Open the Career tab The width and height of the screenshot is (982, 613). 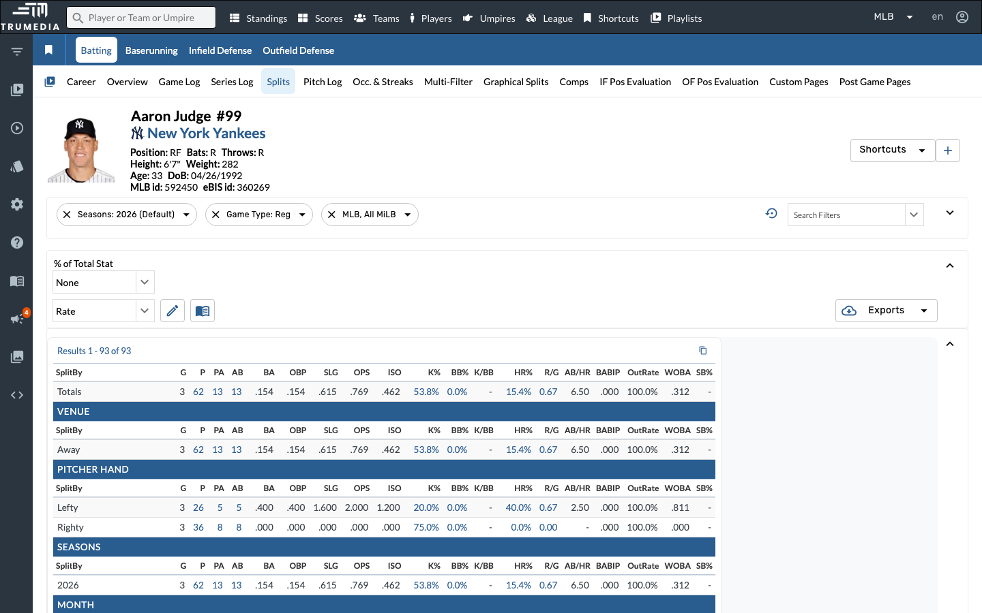81,82
